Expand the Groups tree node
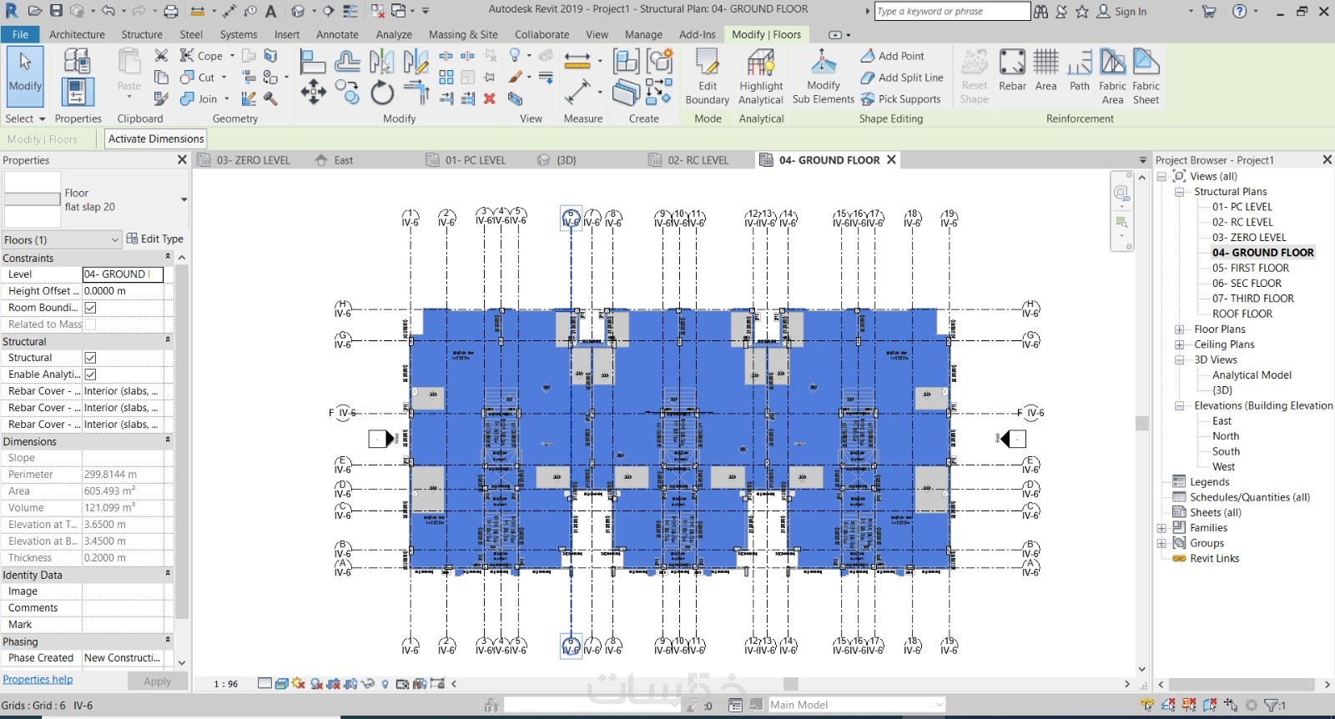Image resolution: width=1335 pixels, height=719 pixels. (1161, 543)
